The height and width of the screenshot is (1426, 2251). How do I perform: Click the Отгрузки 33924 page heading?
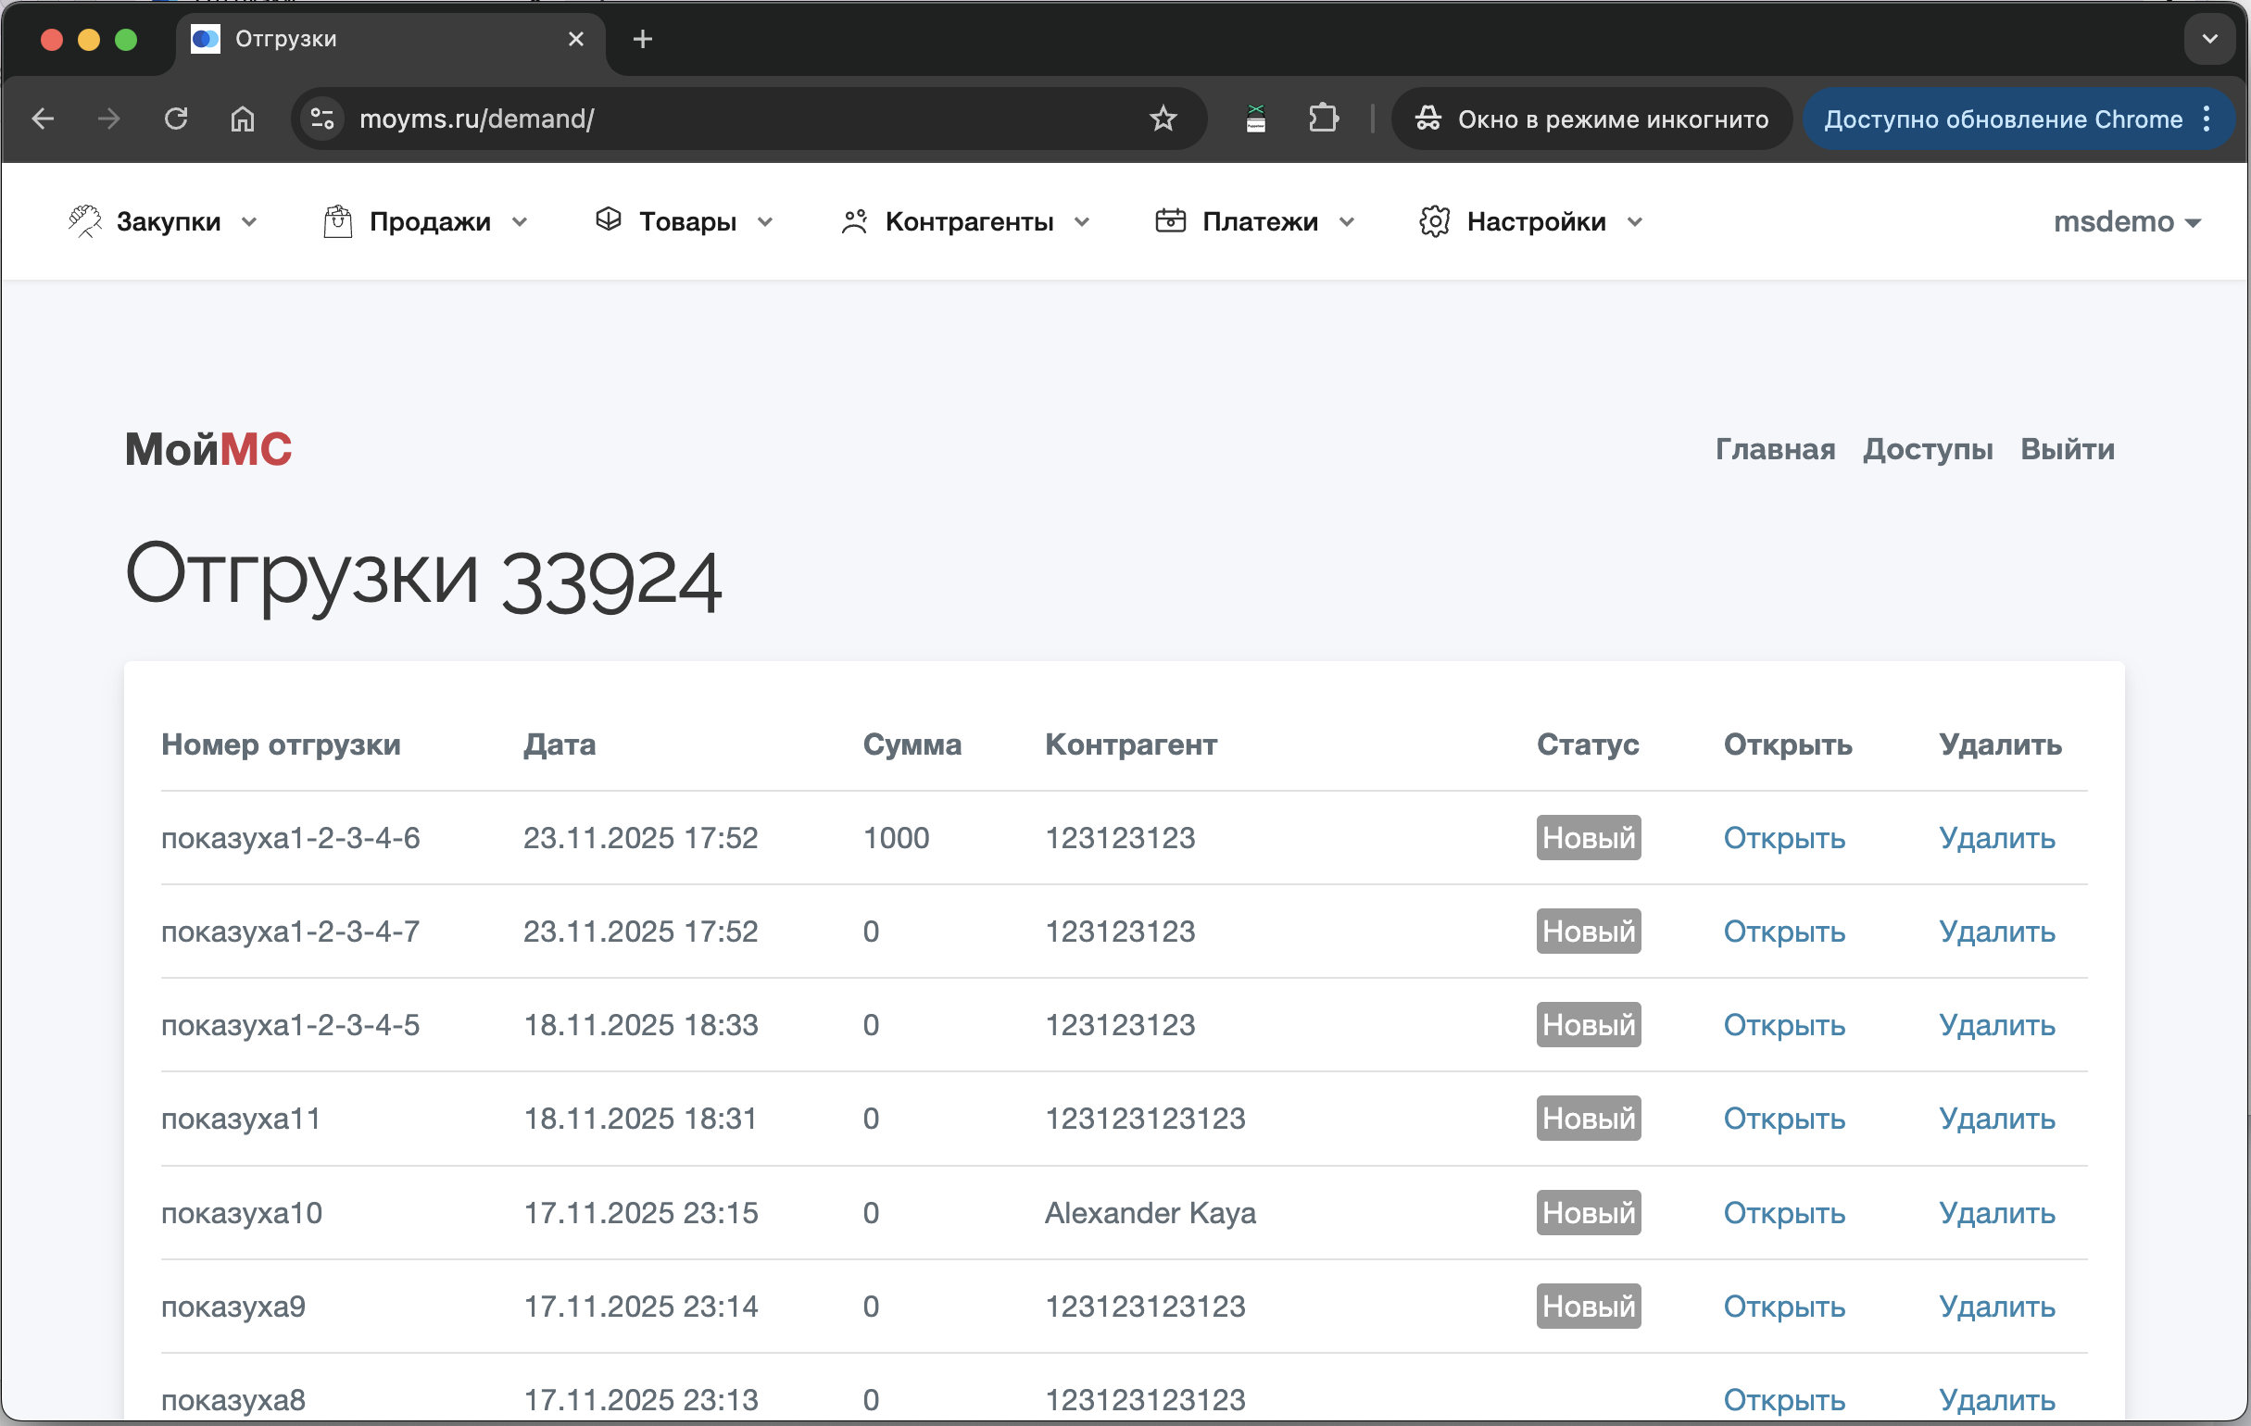coord(423,577)
